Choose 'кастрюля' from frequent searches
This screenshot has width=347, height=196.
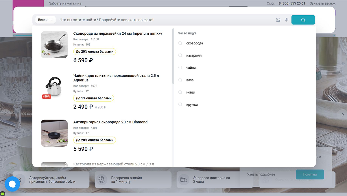click(194, 55)
